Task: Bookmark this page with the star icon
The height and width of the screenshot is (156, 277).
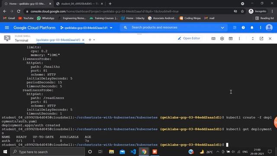Action: 242,11
